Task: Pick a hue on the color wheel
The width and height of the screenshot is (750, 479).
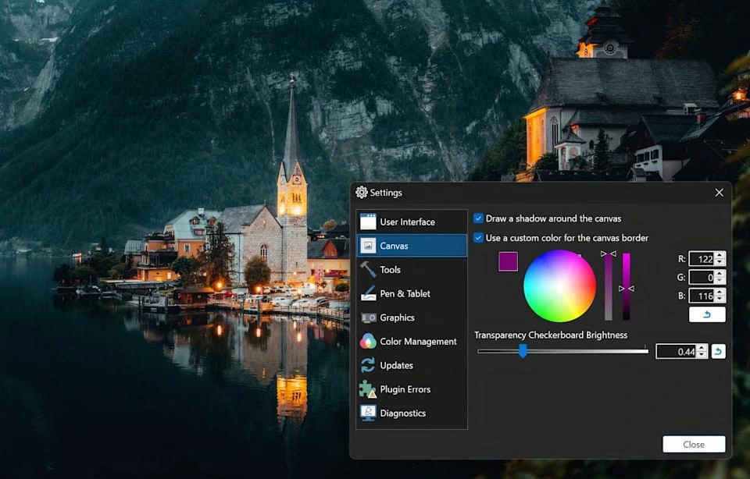Action: (559, 286)
